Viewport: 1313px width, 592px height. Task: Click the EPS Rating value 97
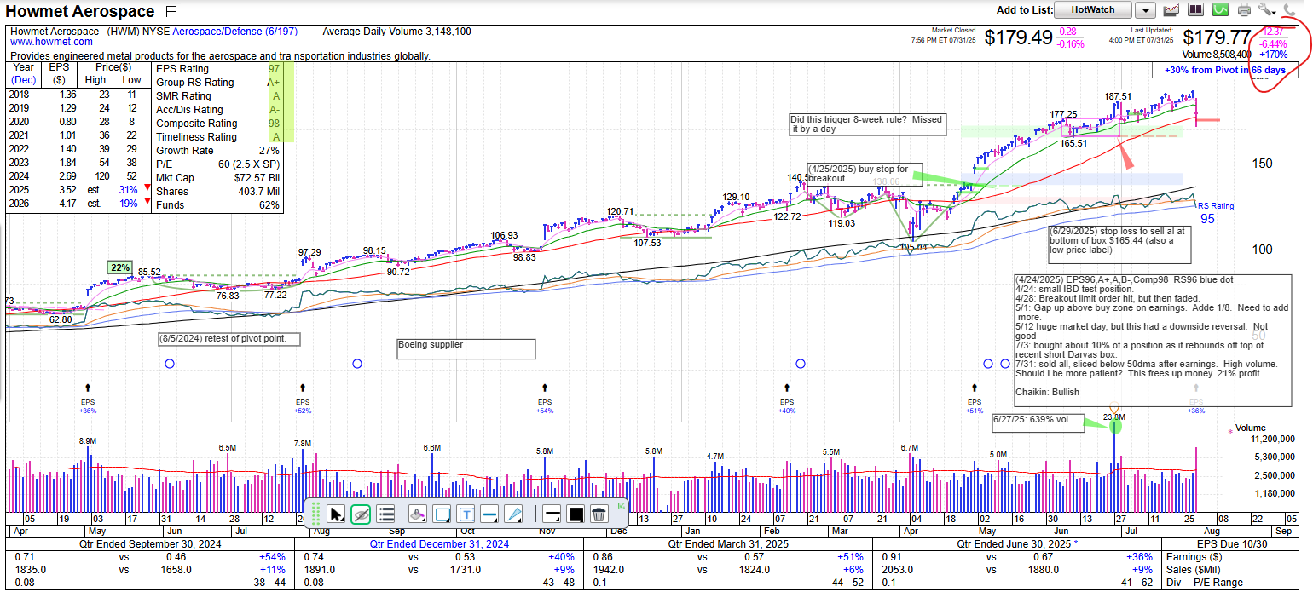[x=274, y=68]
